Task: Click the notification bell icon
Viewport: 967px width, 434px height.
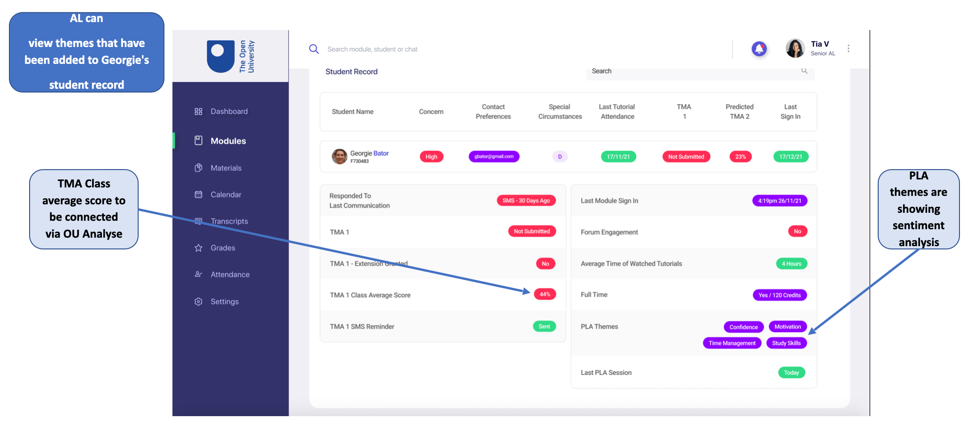Action: 759,49
